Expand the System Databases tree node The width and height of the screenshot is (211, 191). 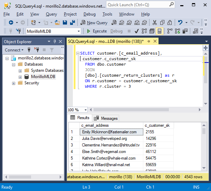[x=20, y=70]
